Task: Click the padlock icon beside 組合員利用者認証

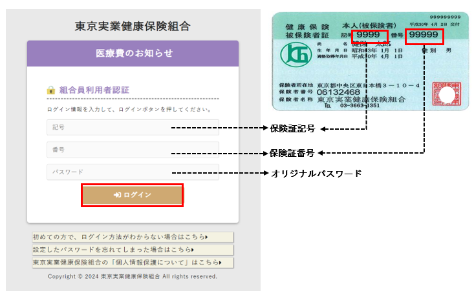Action: click(51, 90)
